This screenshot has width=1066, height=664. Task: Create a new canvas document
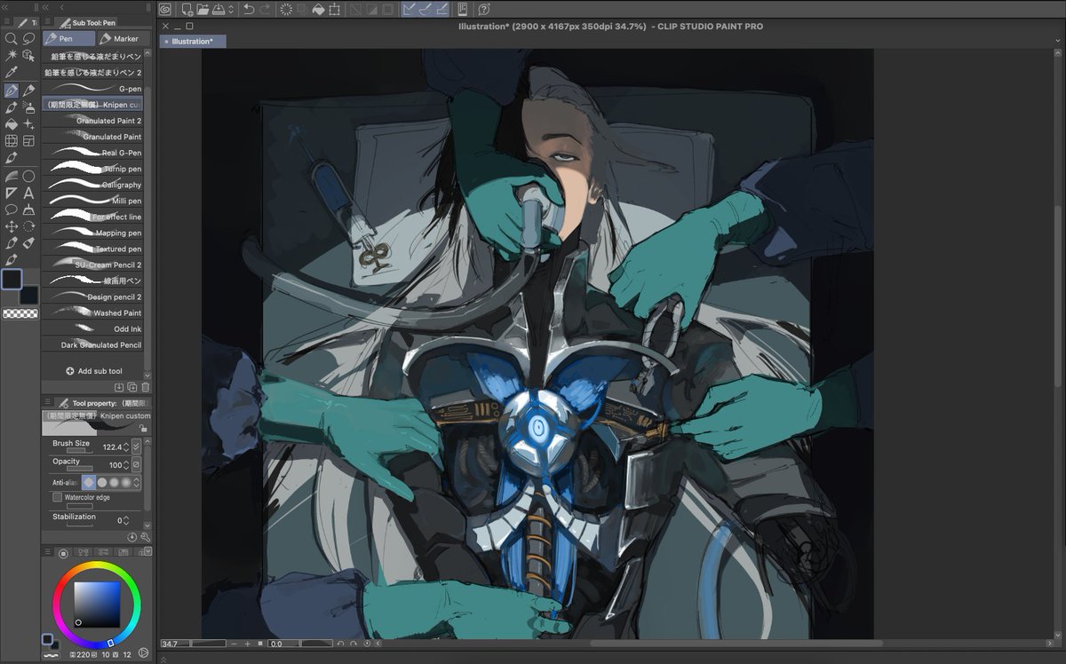click(x=187, y=10)
